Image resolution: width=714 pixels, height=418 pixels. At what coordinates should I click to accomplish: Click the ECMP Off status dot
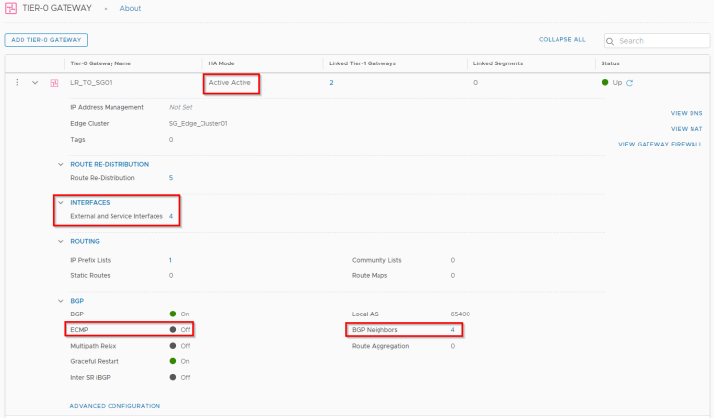pyautogui.click(x=173, y=330)
